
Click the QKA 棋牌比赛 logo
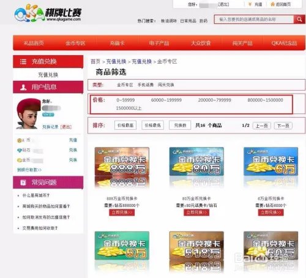pos(48,14)
